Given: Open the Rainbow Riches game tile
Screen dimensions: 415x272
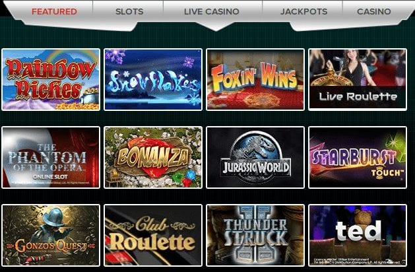Looking at the screenshot, I should (x=51, y=79).
